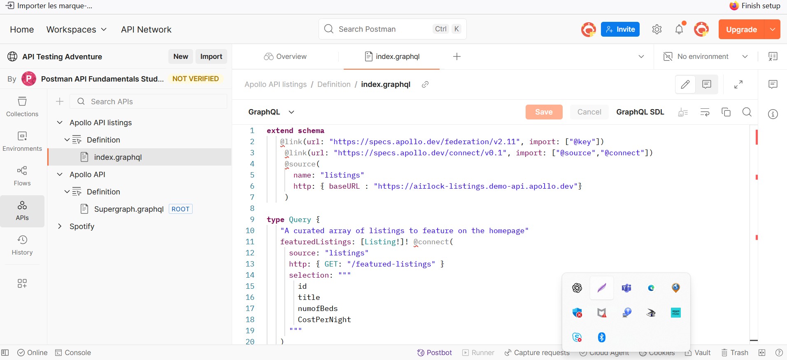787x360 pixels.
Task: Copy the schema definition to clipboard
Action: point(726,112)
